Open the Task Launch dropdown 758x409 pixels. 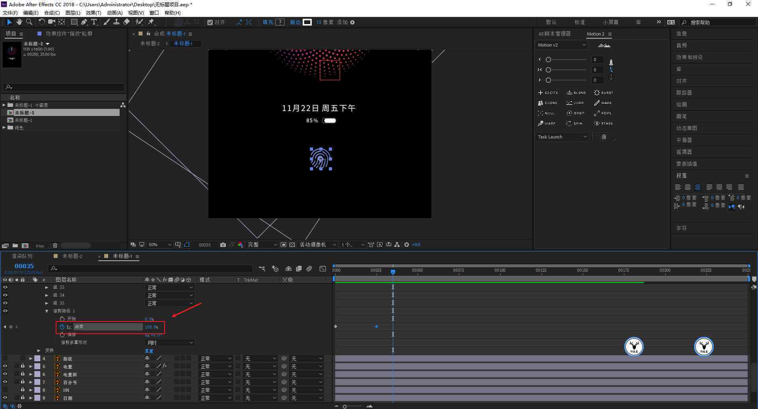(562, 137)
